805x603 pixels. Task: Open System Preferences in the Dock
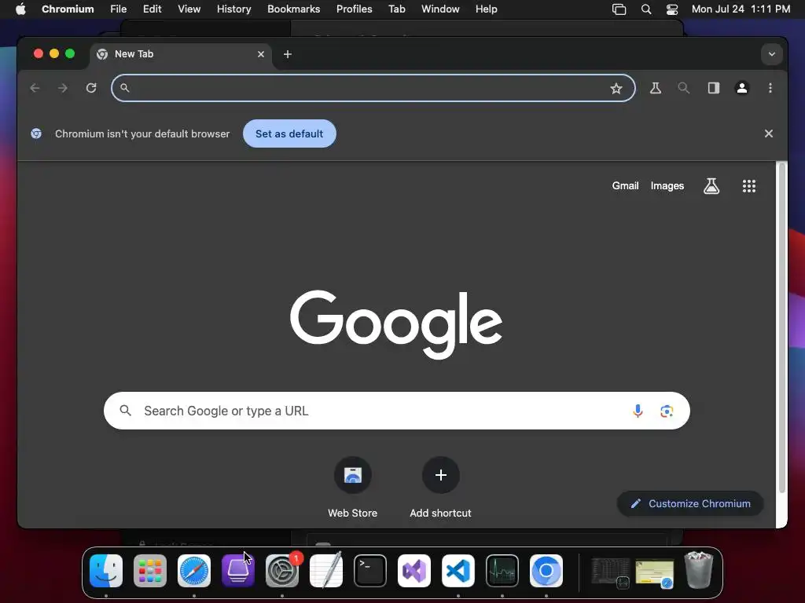click(282, 571)
